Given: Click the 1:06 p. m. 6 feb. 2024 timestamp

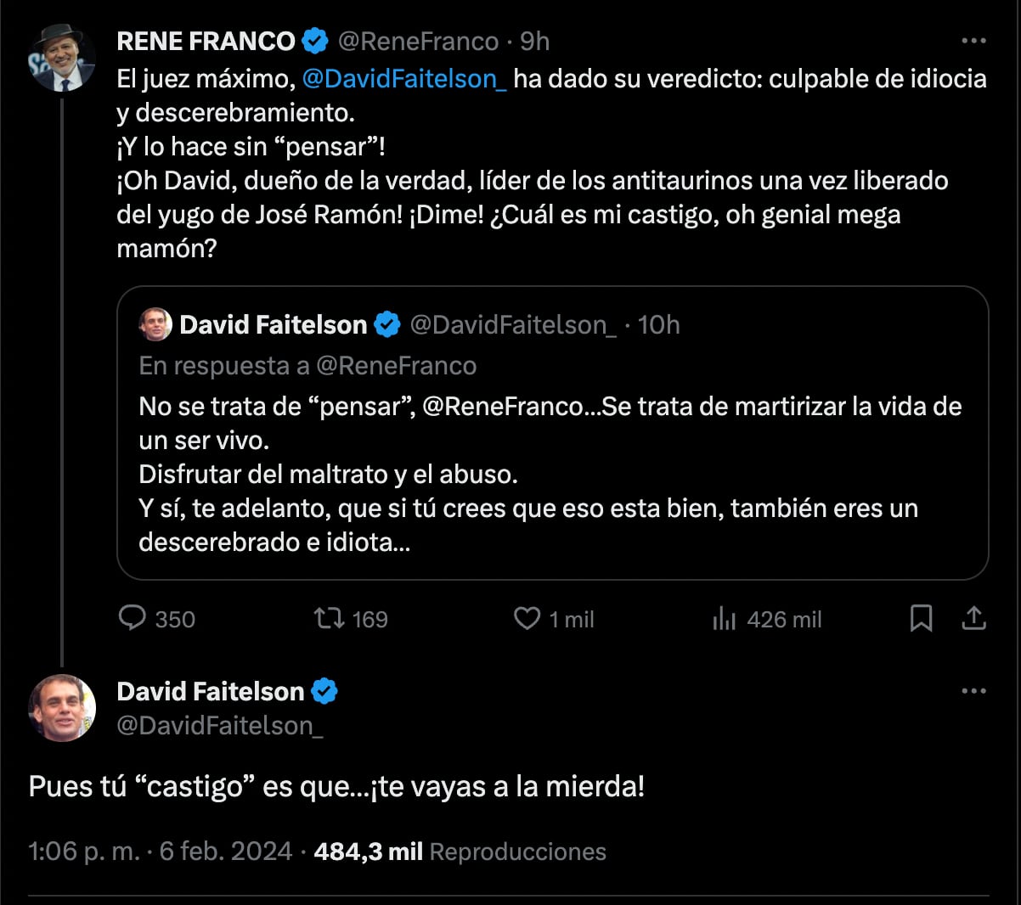Looking at the screenshot, I should tap(160, 852).
